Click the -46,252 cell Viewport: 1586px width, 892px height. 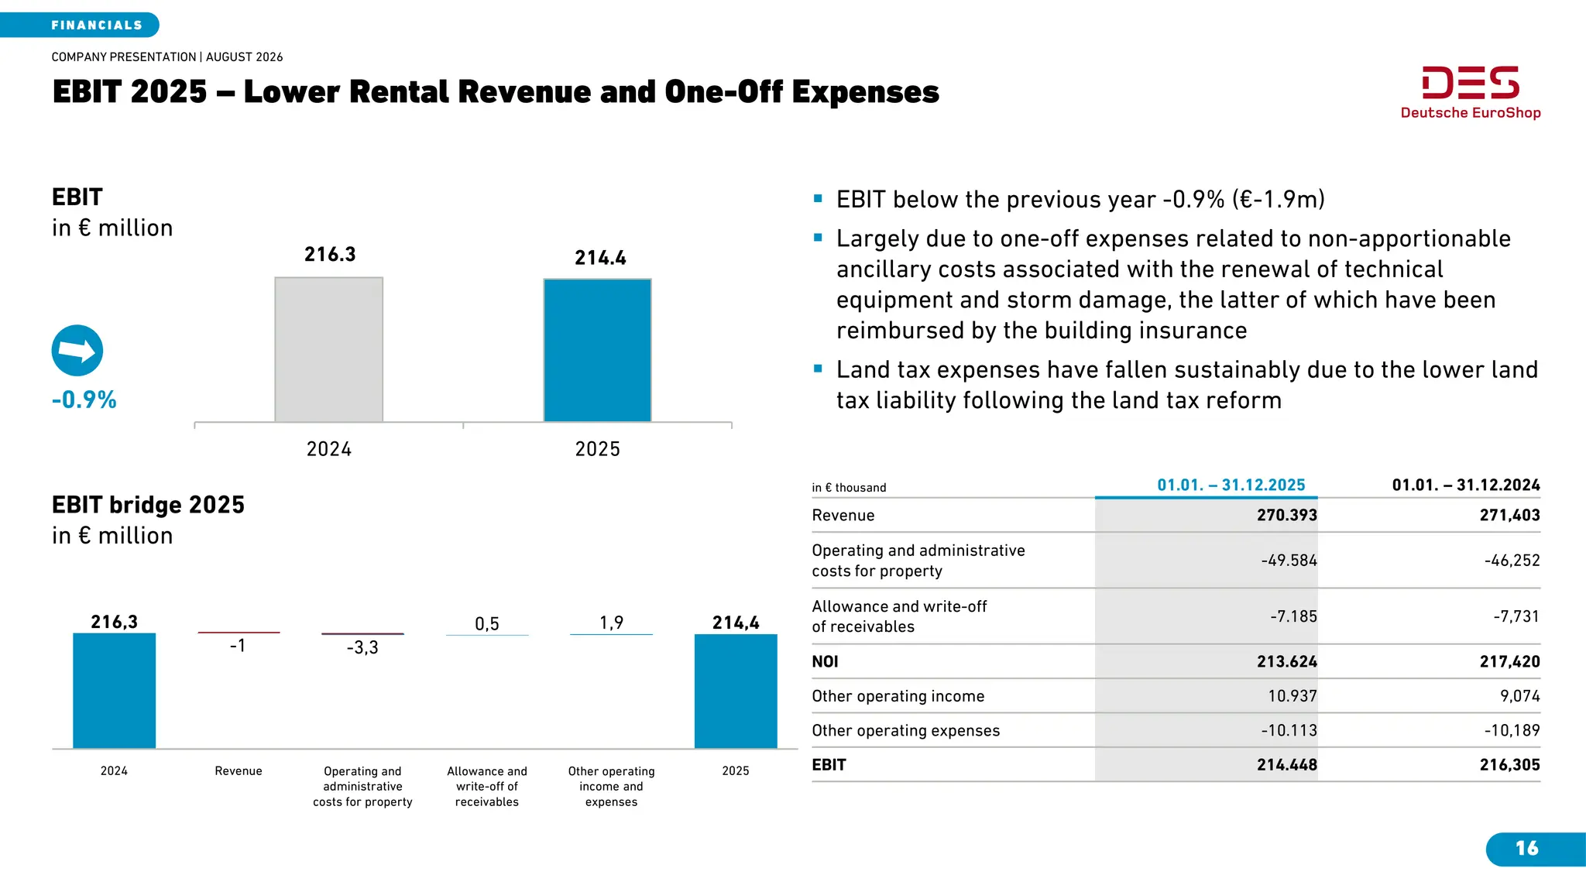click(x=1512, y=561)
